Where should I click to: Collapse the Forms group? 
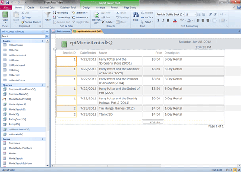42,139
